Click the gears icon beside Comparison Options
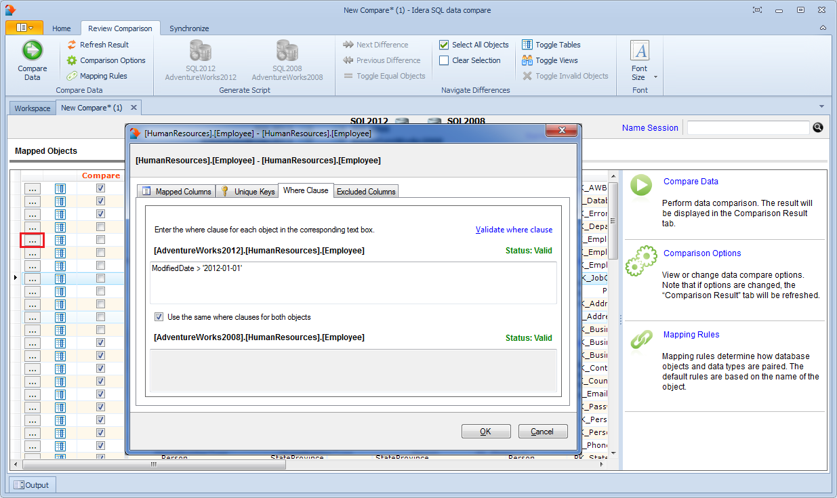The image size is (837, 498). click(641, 261)
